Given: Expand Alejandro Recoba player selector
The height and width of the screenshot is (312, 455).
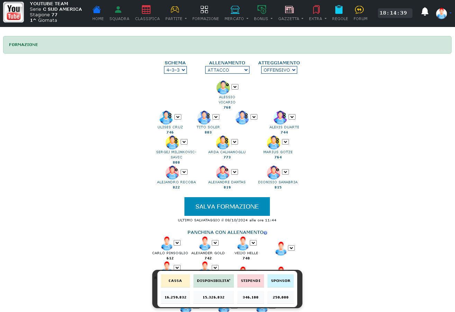Looking at the screenshot, I should (x=184, y=172).
